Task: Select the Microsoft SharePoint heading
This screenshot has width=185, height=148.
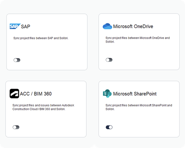Action: [x=135, y=94]
